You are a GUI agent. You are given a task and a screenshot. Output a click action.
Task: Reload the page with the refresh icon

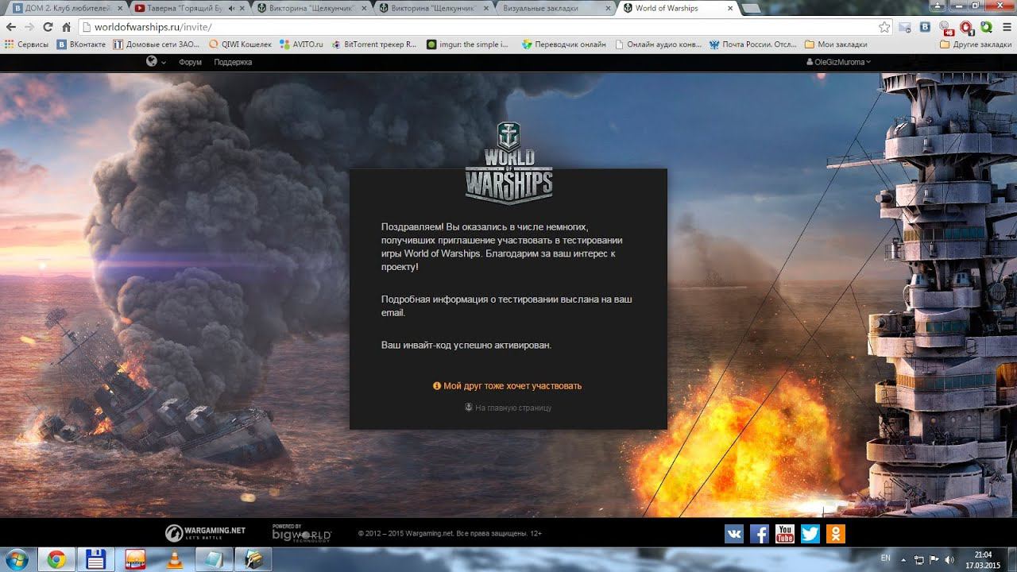[48, 27]
